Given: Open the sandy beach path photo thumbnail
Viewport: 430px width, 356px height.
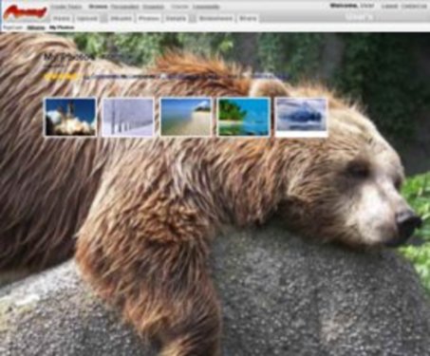Looking at the screenshot, I should tap(186, 117).
